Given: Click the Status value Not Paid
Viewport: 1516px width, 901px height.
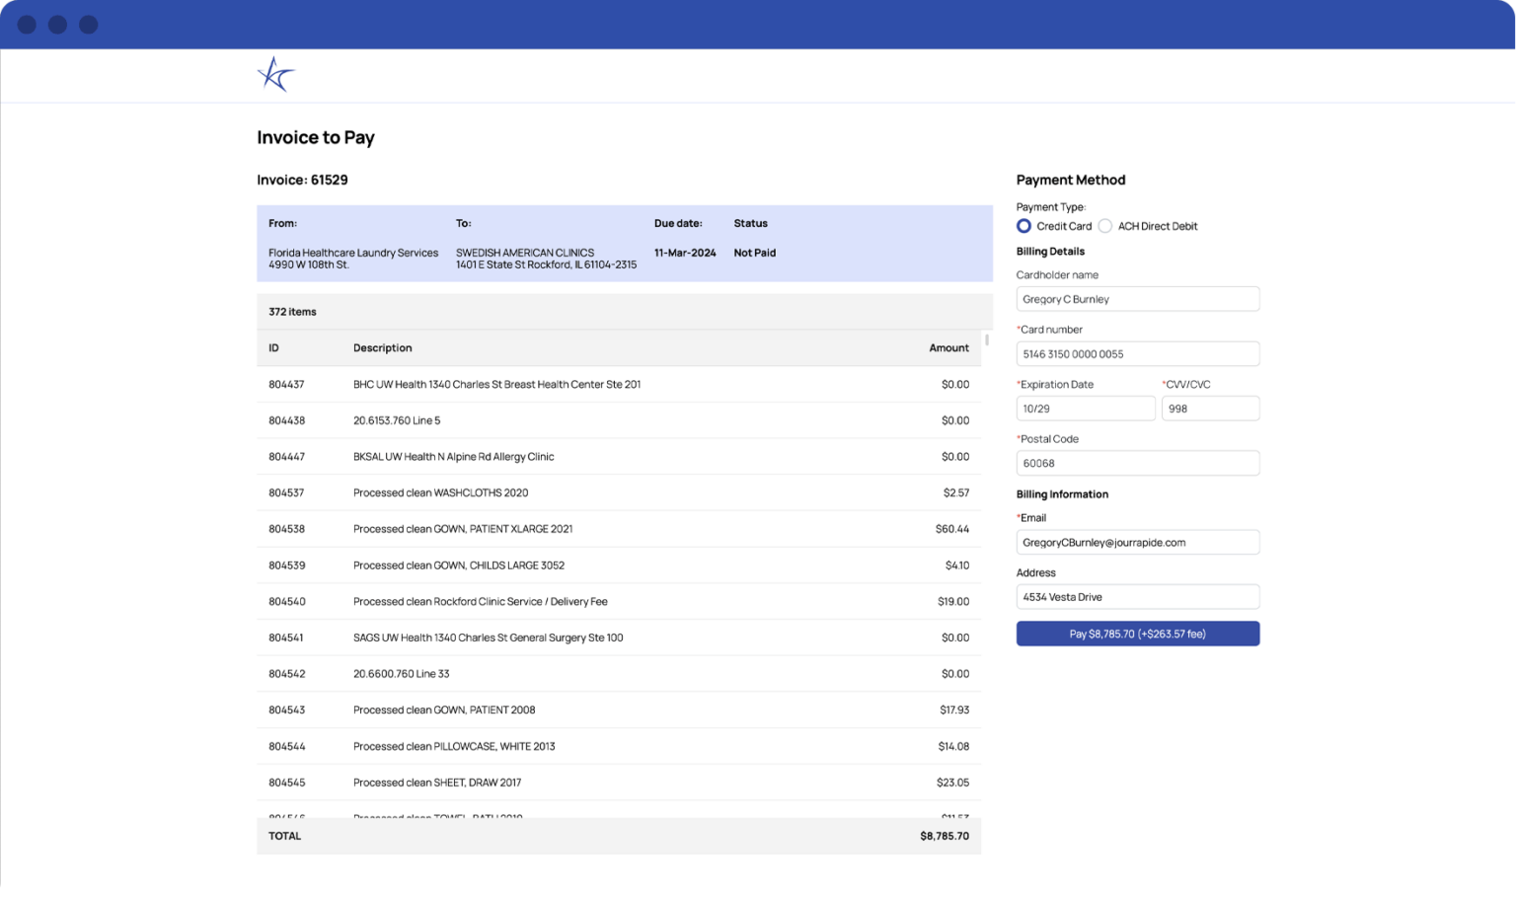Looking at the screenshot, I should (x=754, y=253).
